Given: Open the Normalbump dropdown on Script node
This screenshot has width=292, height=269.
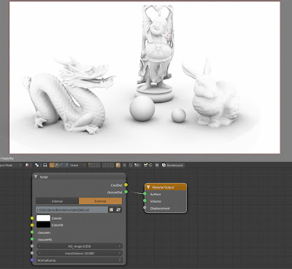Looking at the screenshot, I should pos(80,260).
